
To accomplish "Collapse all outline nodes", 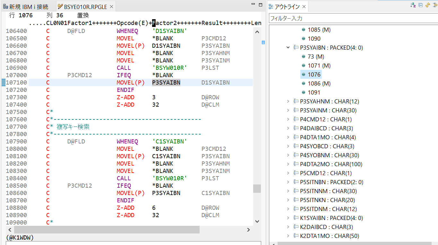I will pos(420,5).
